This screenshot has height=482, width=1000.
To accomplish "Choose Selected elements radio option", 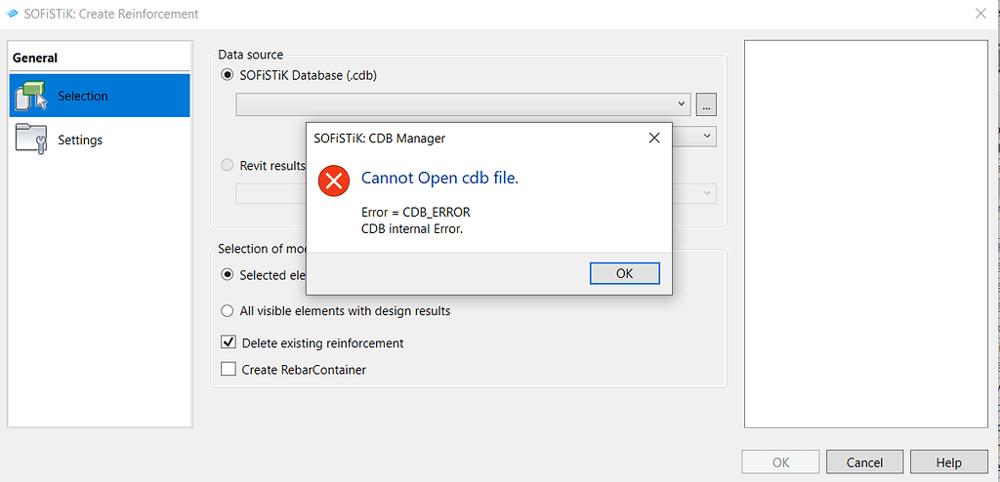I will click(x=227, y=275).
